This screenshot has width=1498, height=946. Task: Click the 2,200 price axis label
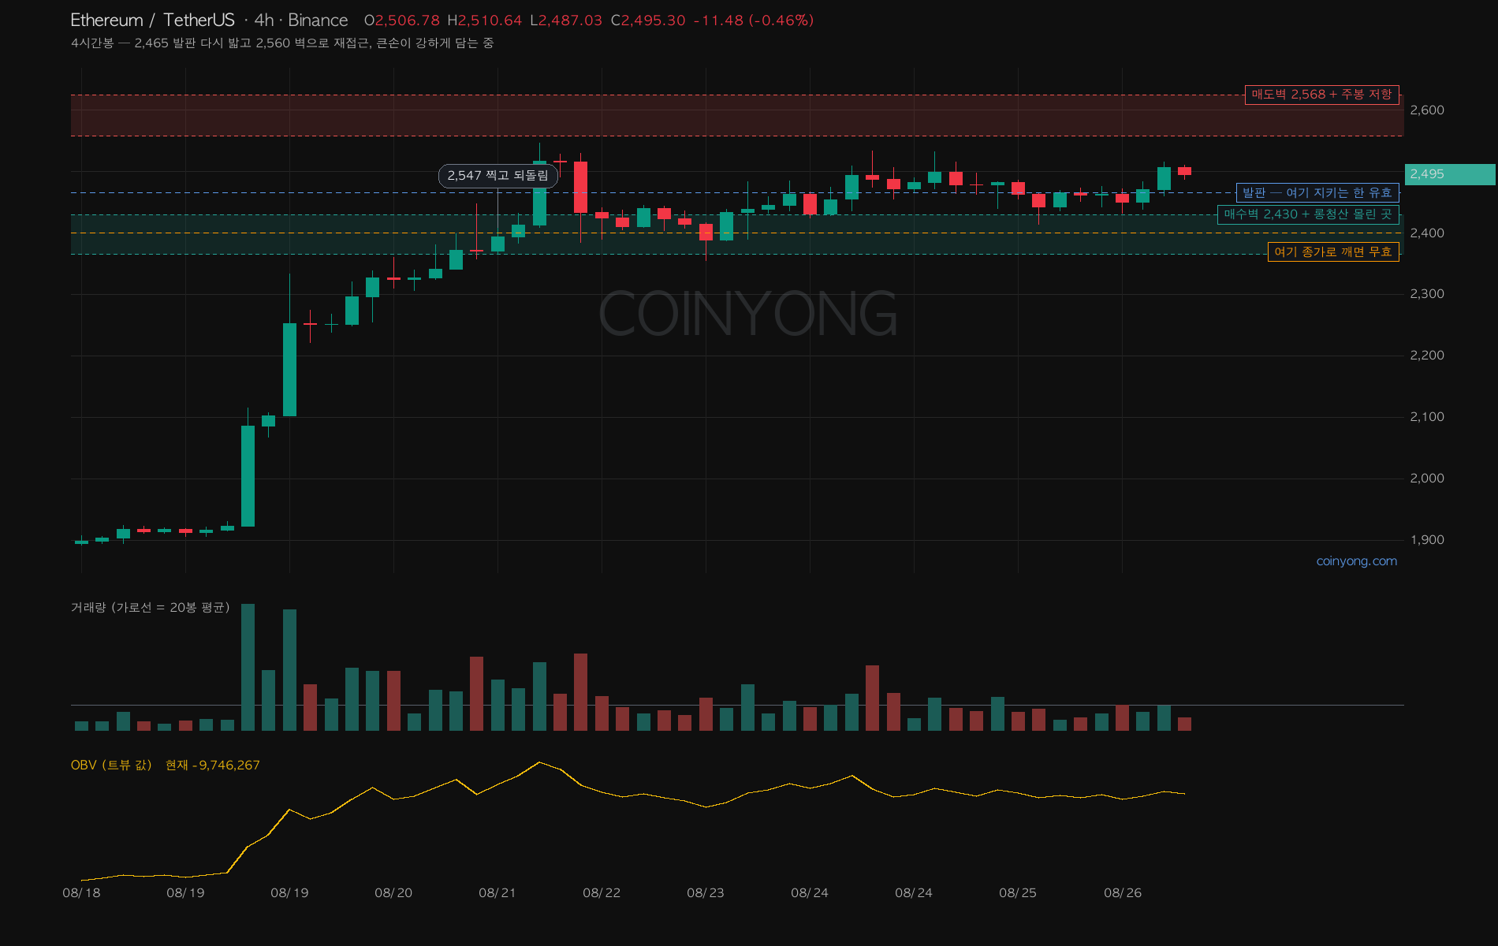tap(1427, 356)
